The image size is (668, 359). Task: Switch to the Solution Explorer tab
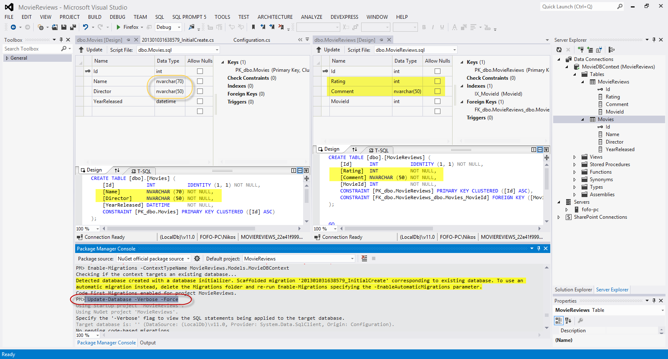573,290
